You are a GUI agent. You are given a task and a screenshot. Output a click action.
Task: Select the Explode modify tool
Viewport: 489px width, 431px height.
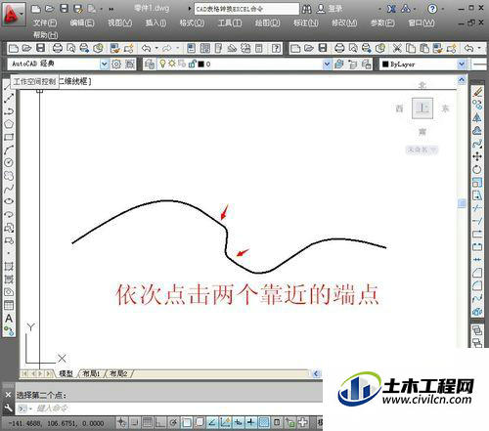click(x=477, y=311)
